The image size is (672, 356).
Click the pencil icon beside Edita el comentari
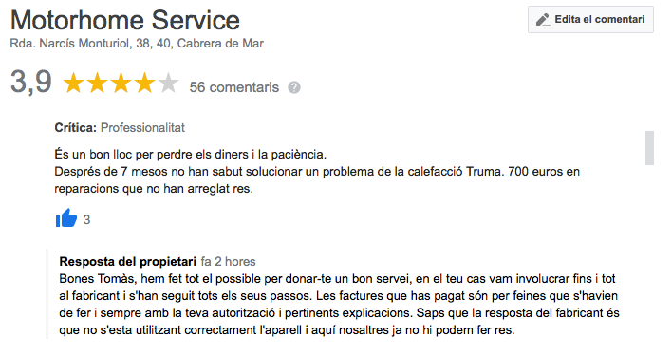click(x=543, y=19)
